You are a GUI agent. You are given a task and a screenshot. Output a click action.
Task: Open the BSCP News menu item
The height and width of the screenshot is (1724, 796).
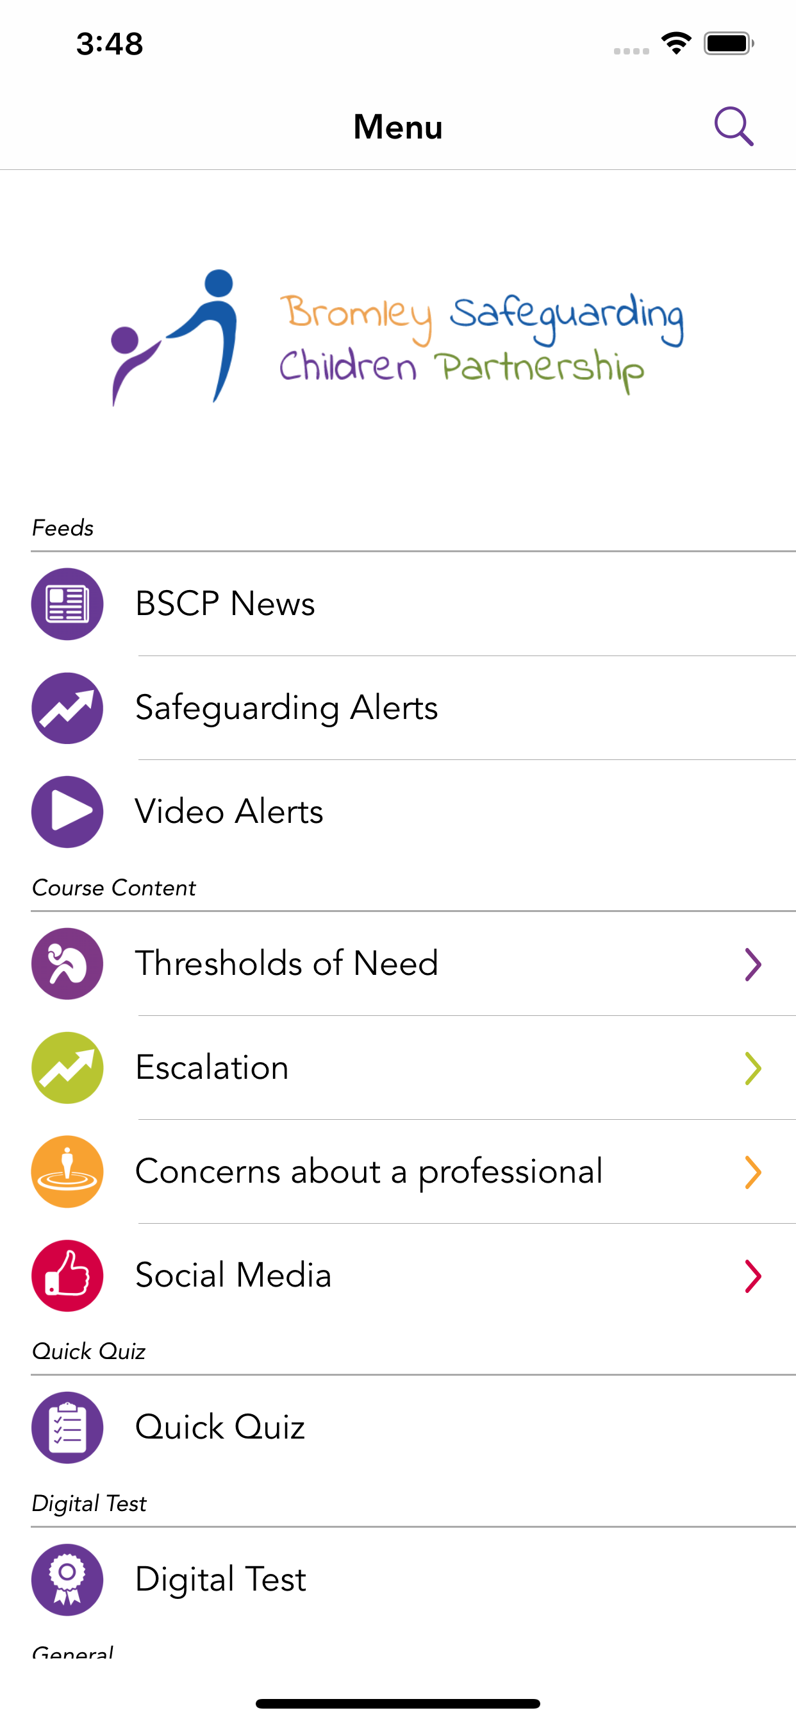point(226,604)
